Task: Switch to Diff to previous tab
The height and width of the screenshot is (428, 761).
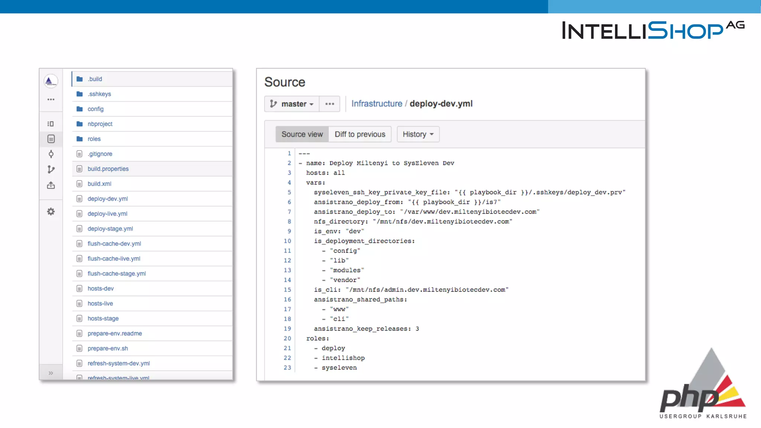Action: pyautogui.click(x=360, y=134)
